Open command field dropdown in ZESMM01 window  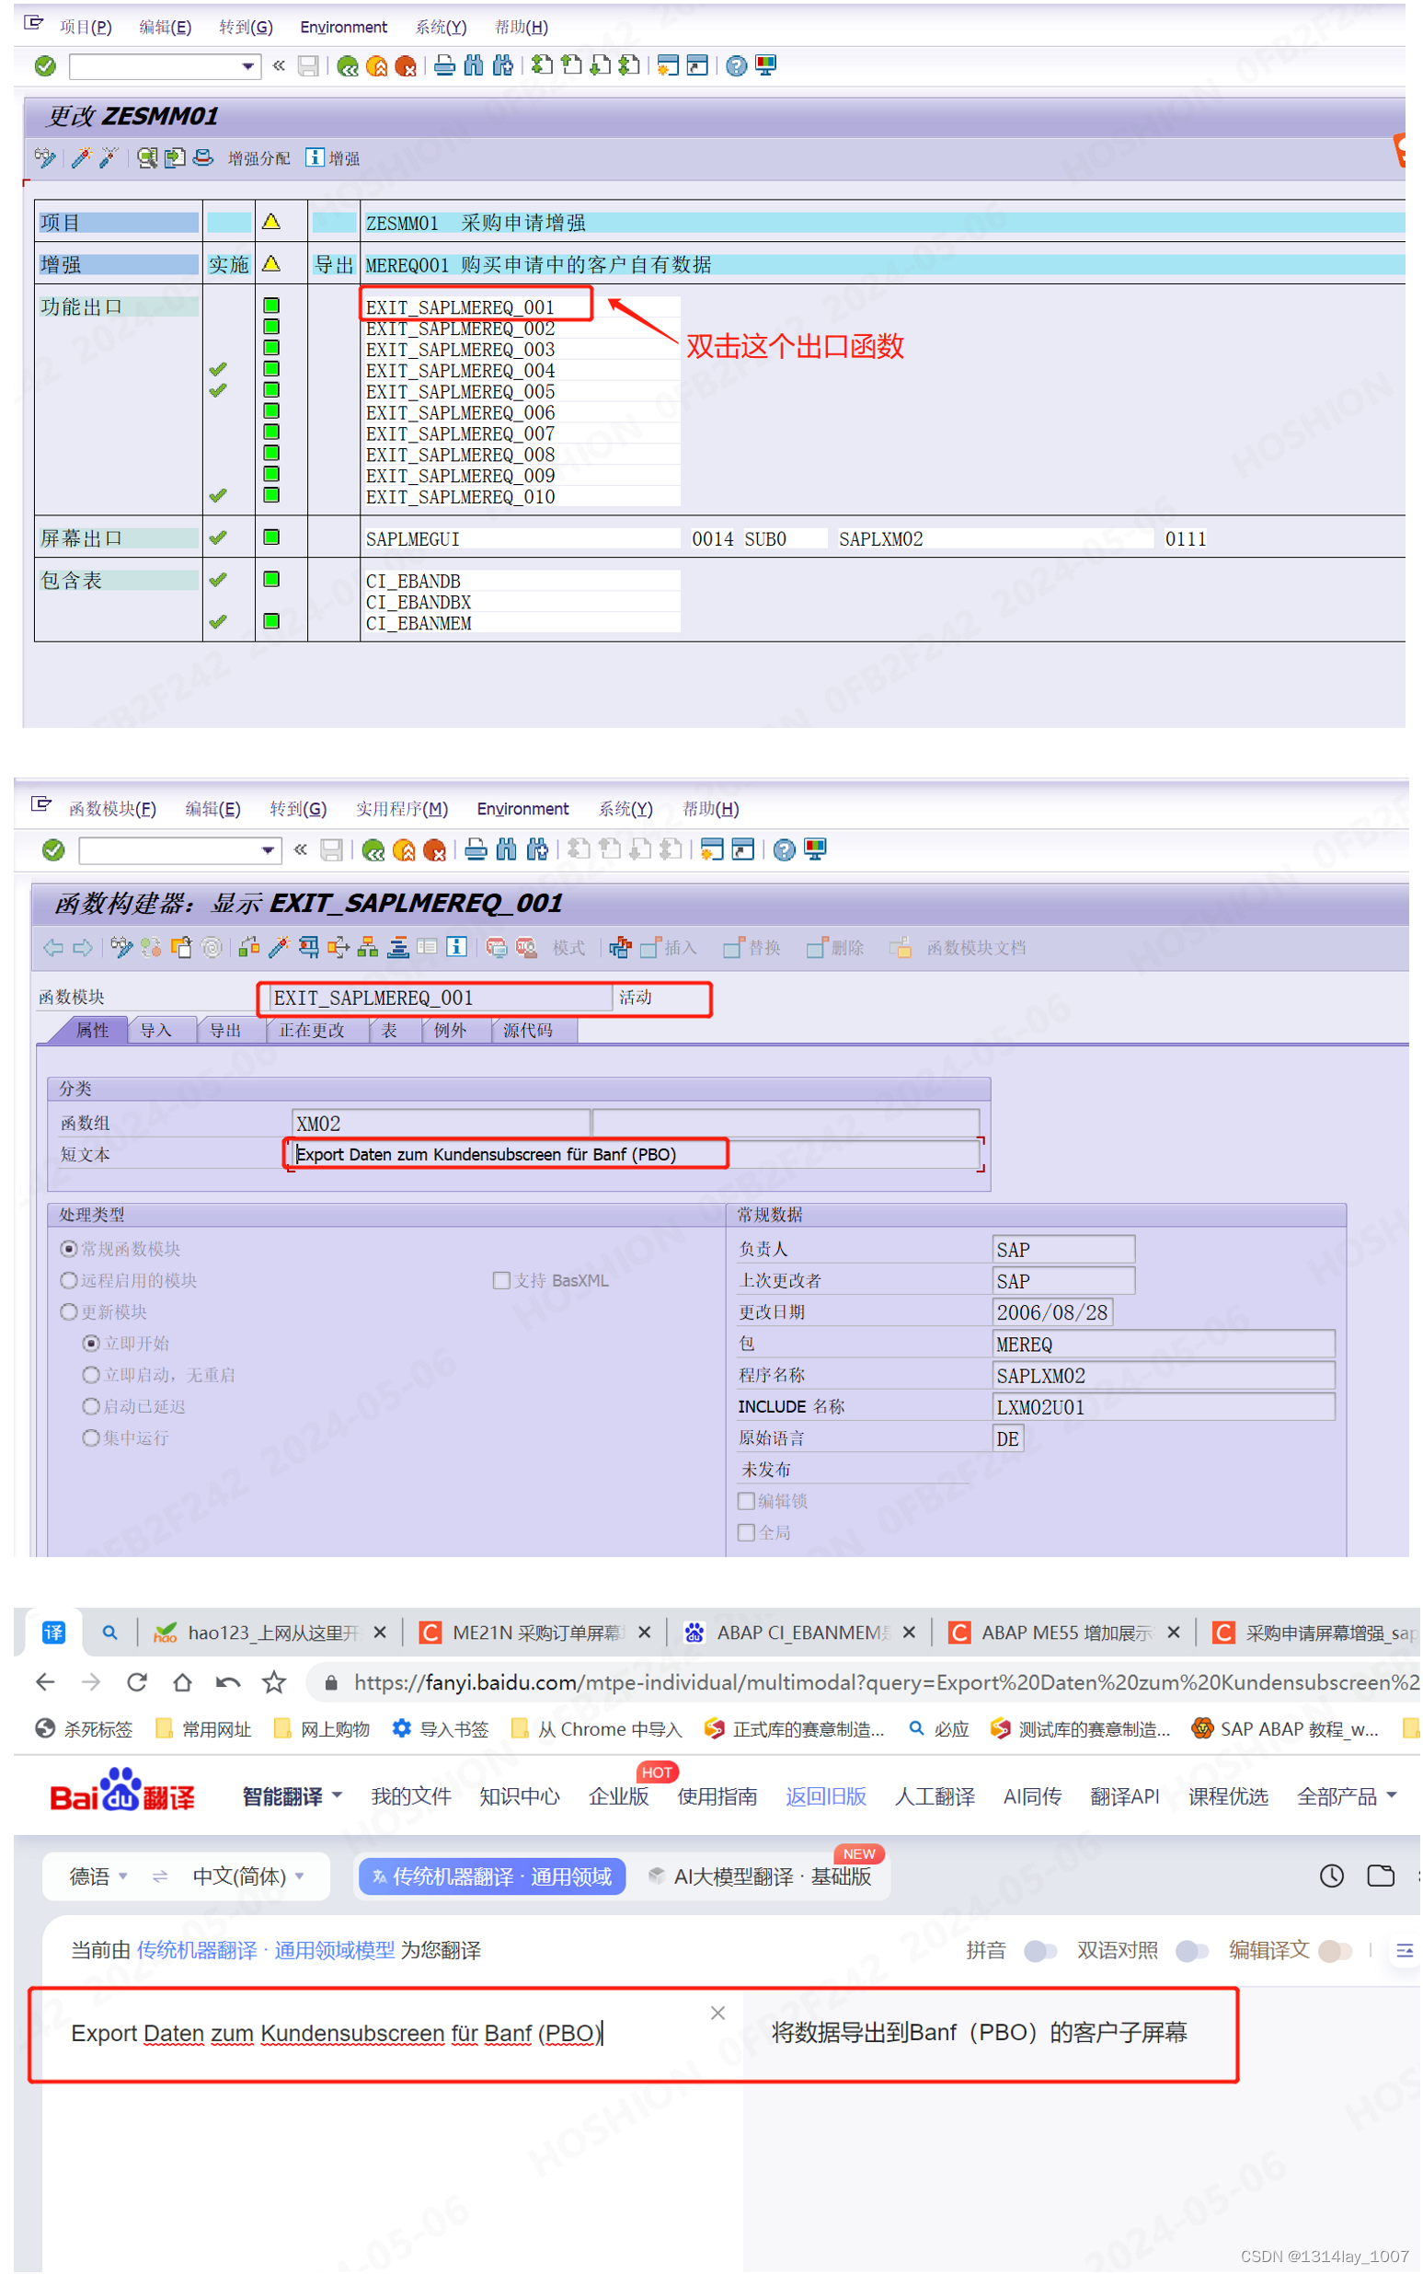247,66
